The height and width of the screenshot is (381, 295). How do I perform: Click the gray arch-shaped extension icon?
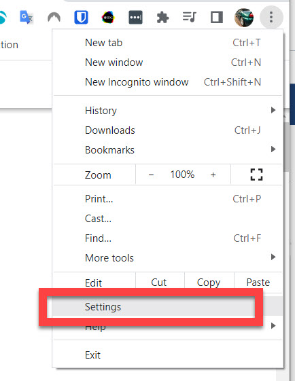pyautogui.click(x=54, y=17)
